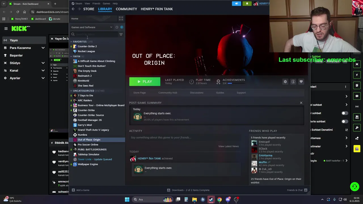This screenshot has height=204, width=363.
Task: Click the Windows Start button
Action: [127, 199]
